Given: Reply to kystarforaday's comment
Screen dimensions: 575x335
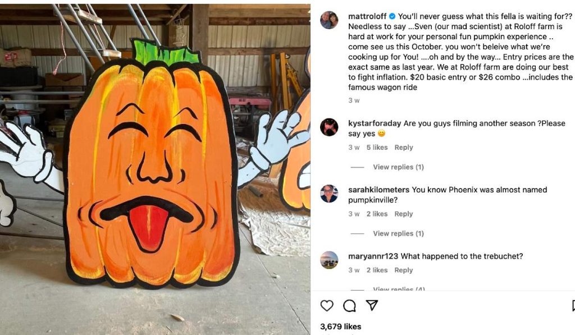Looking at the screenshot, I should coord(403,148).
